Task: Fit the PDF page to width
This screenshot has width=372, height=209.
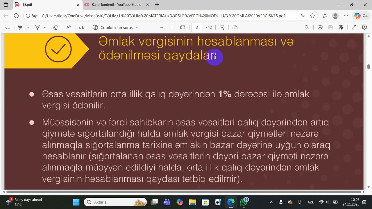Action: [183, 27]
